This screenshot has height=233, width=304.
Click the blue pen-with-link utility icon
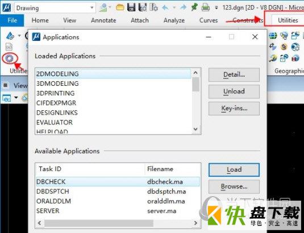tap(10, 36)
